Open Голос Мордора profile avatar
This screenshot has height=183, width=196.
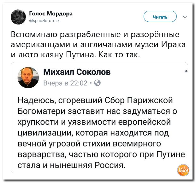(18, 17)
